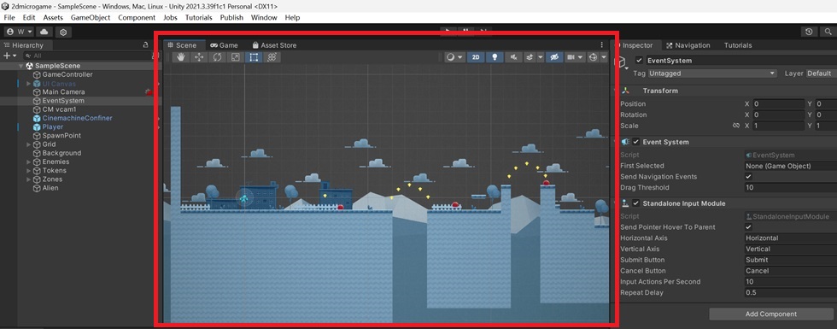Open the Component menu

137,18
